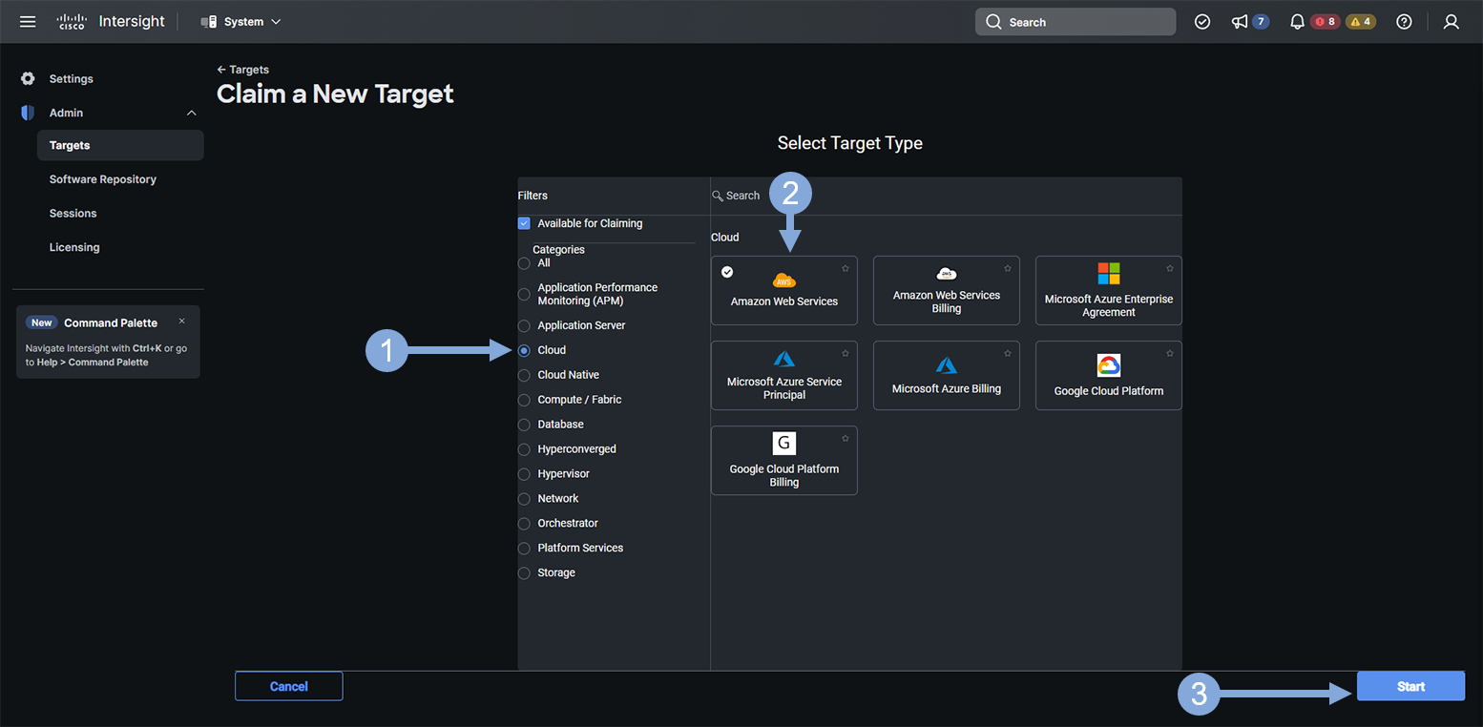Open the Help question mark icon
This screenshot has height=727, width=1483.
point(1404,22)
